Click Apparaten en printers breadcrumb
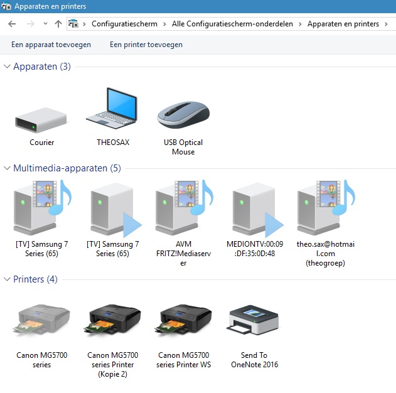The image size is (396, 393). click(343, 24)
